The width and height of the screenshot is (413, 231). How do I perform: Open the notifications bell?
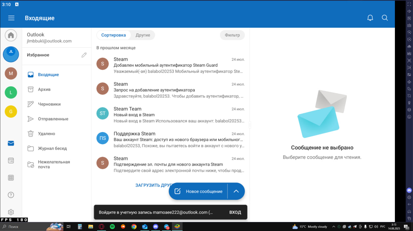point(370,18)
